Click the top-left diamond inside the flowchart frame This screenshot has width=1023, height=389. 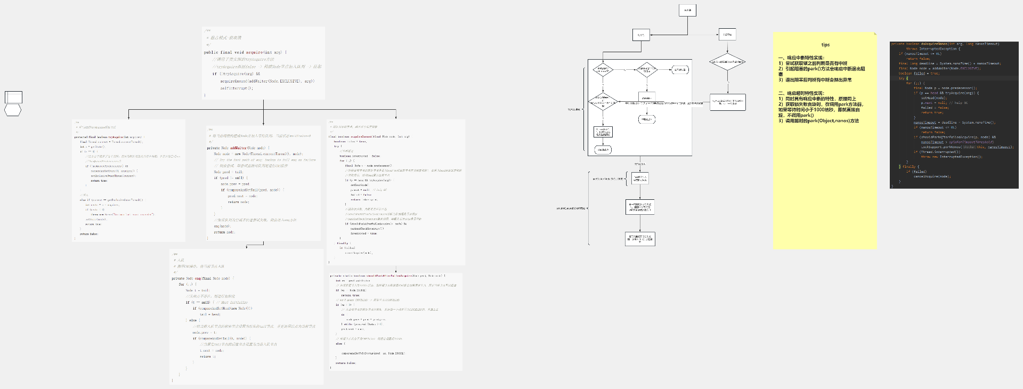click(603, 69)
